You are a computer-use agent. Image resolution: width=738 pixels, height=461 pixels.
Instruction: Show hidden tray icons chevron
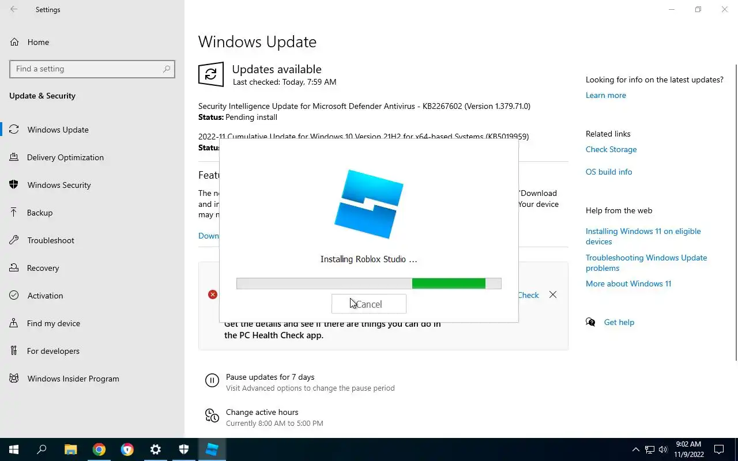tap(636, 449)
